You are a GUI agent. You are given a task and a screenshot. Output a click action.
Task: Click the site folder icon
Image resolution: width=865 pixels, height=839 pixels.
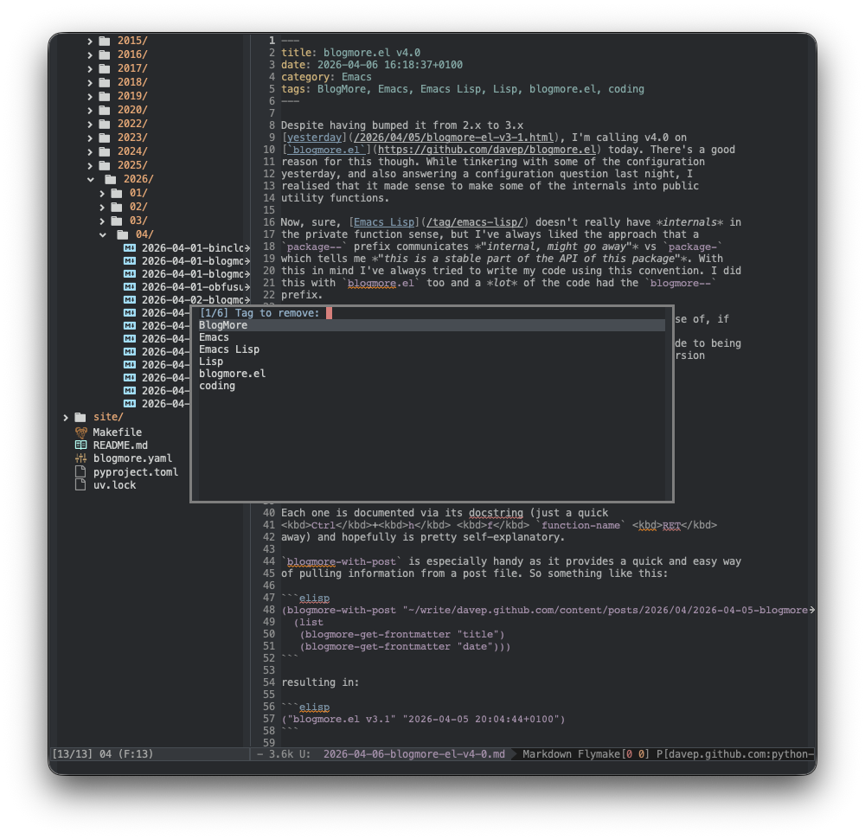click(80, 418)
